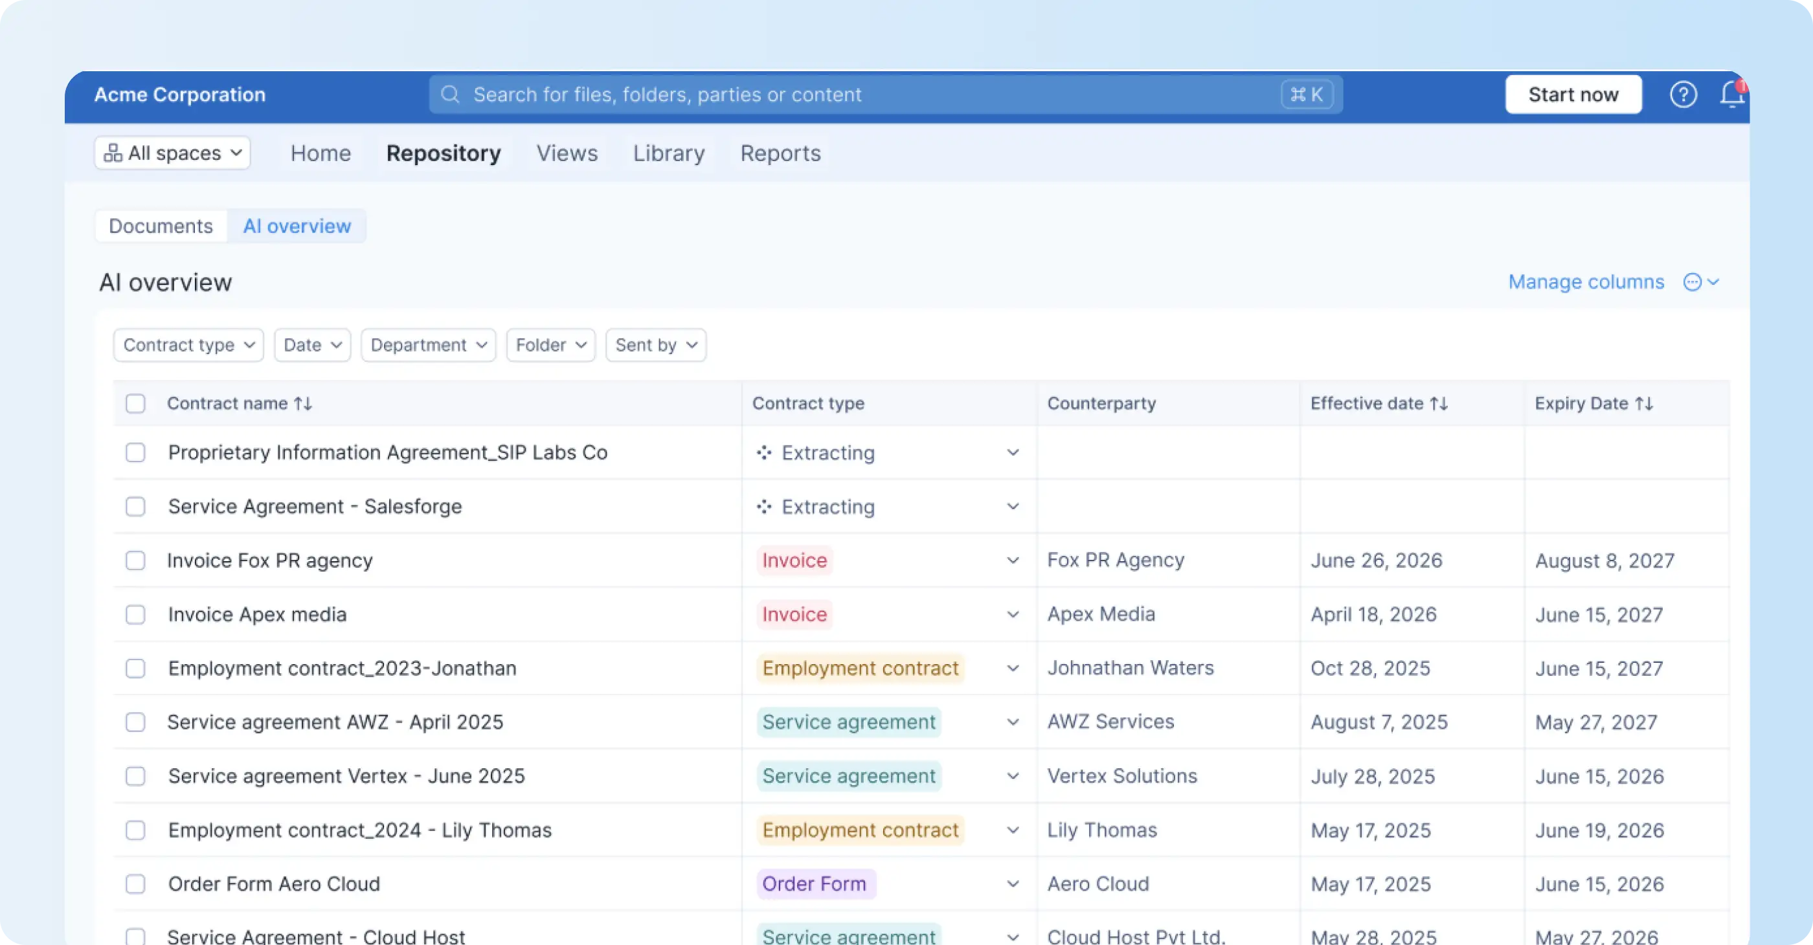Switch to the Documents tab
1813x945 pixels.
[161, 226]
